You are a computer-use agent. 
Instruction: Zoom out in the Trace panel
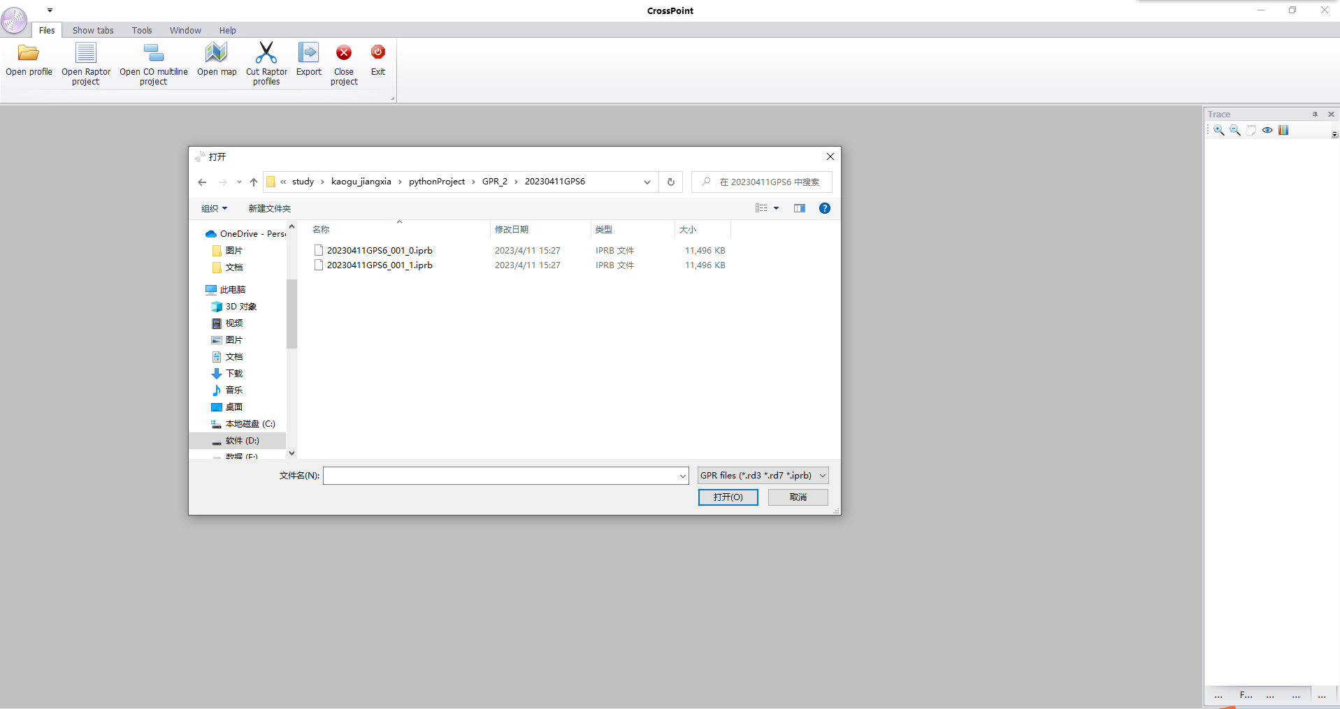pyautogui.click(x=1234, y=130)
